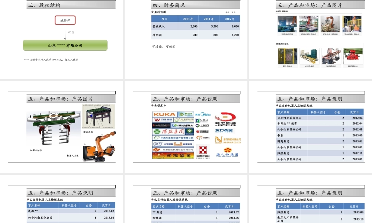
Task: Click the robot gripper 3D model image
Action: click(54, 129)
